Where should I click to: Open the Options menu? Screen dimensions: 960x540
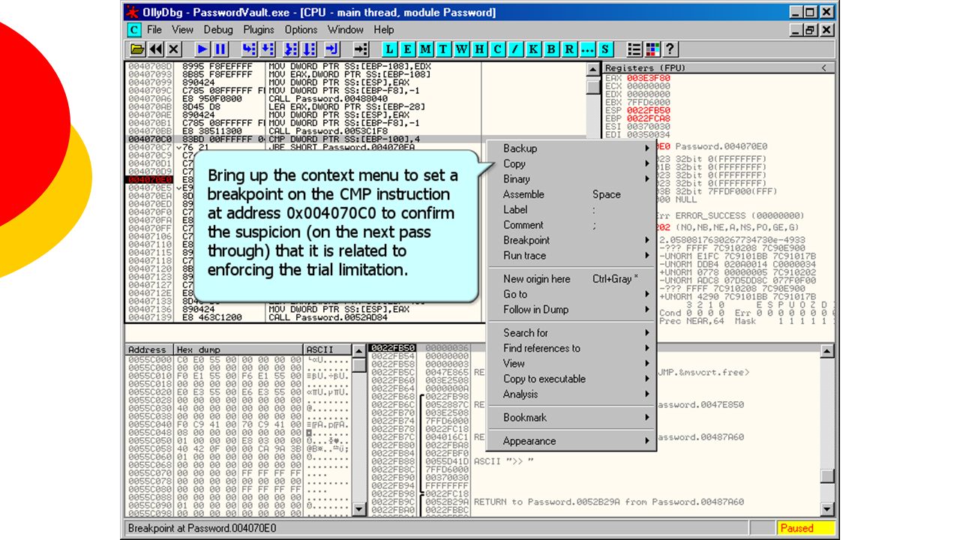coord(301,30)
